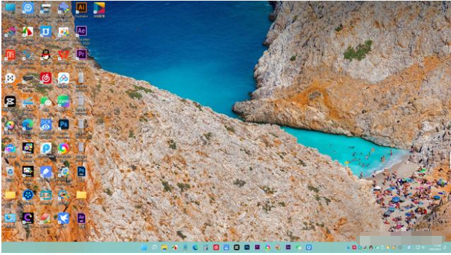
Task: Select the AEP file on desktop
Action: (82, 218)
